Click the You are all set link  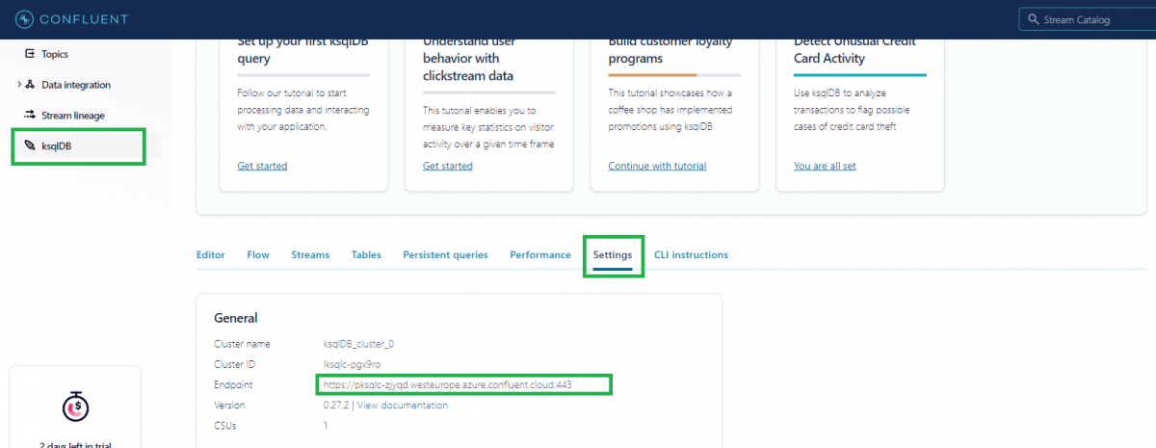825,166
